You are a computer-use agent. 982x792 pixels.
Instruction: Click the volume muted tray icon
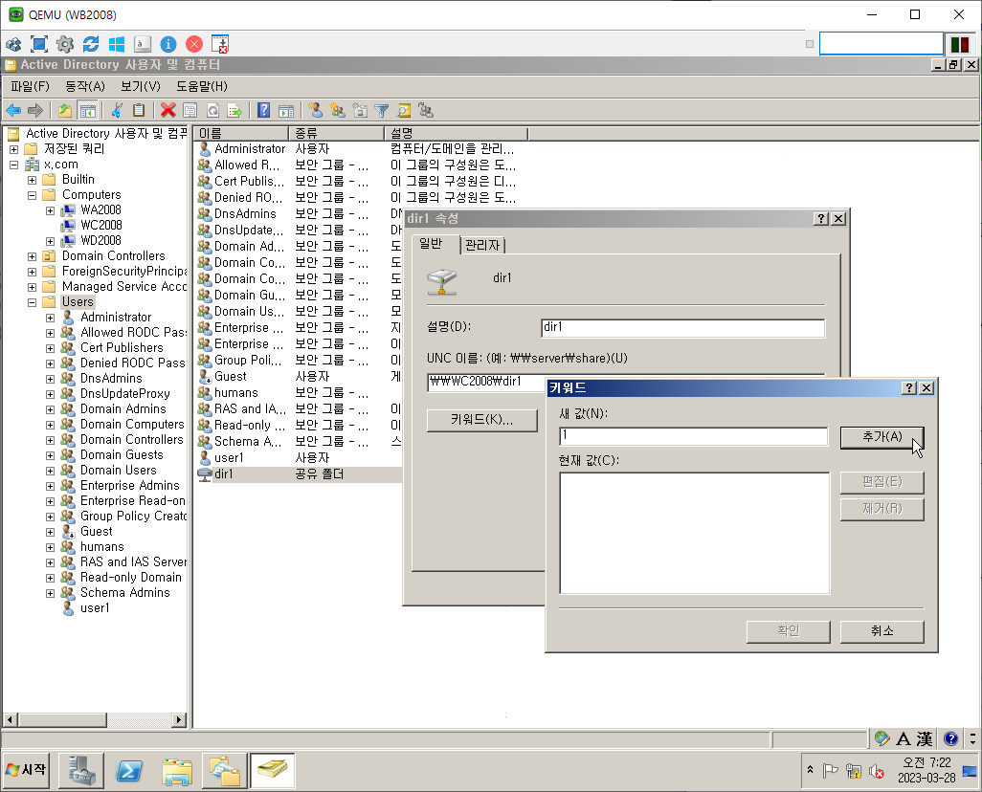point(876,771)
